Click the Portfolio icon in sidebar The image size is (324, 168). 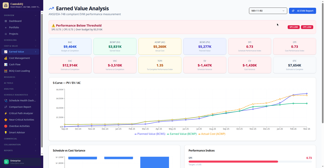point(6,27)
